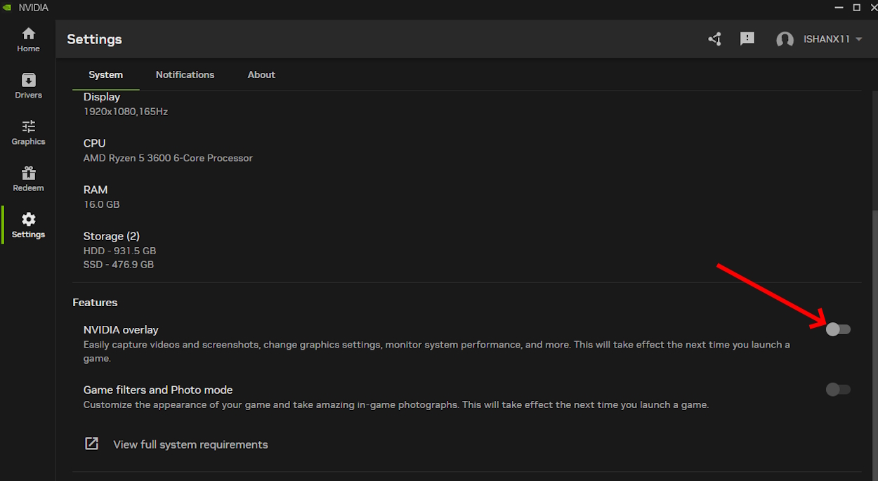Go to the Drivers section
The image size is (878, 481).
[28, 86]
